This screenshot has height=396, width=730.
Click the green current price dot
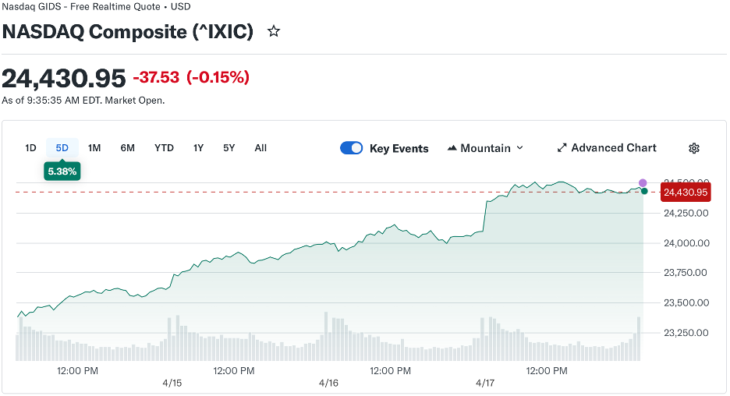coord(643,191)
